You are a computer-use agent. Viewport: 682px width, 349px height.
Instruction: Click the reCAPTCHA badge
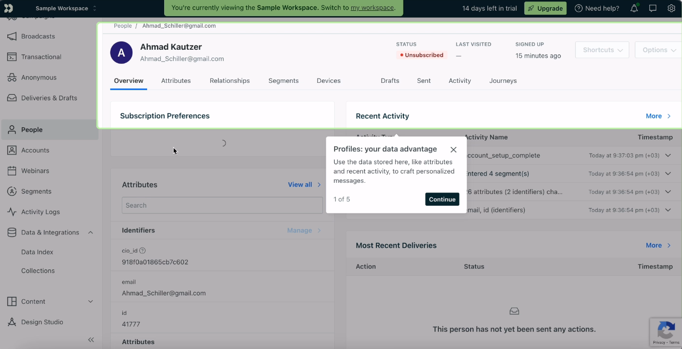(x=666, y=333)
